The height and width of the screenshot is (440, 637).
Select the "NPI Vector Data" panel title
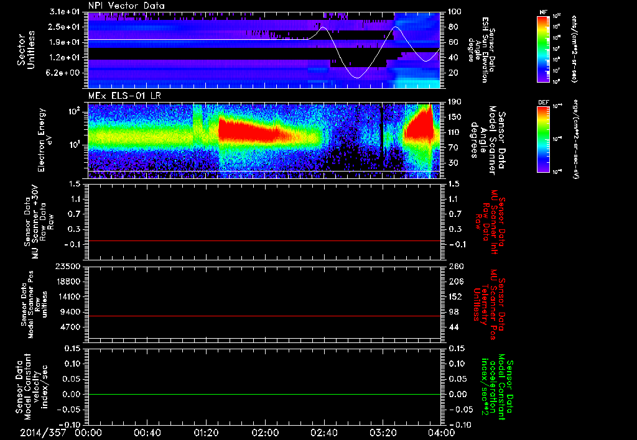pos(127,6)
